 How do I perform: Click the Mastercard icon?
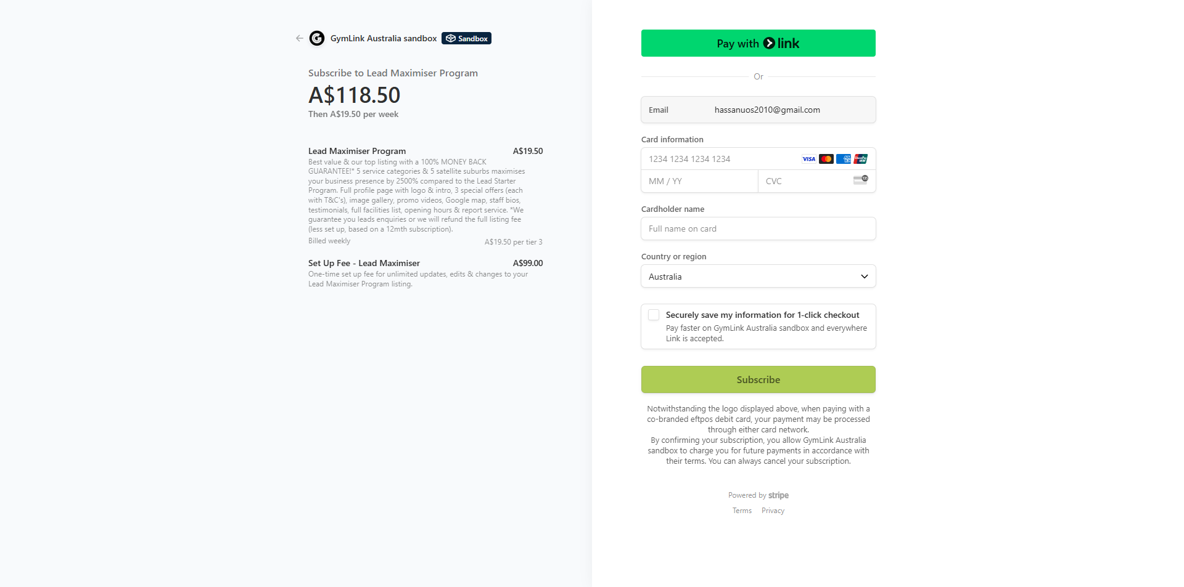pyautogui.click(x=826, y=159)
